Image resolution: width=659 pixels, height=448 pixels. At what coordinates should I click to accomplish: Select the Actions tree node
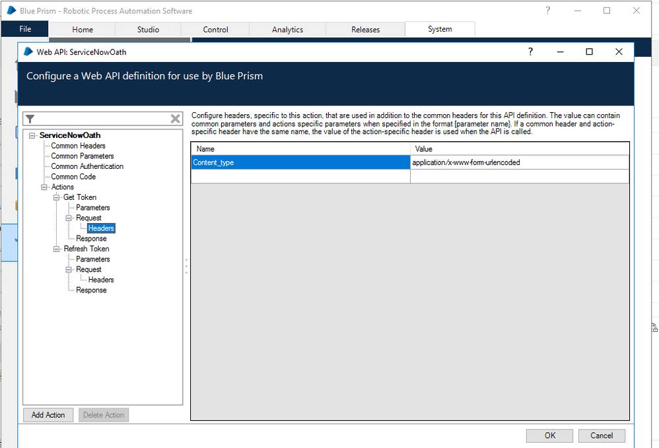62,187
